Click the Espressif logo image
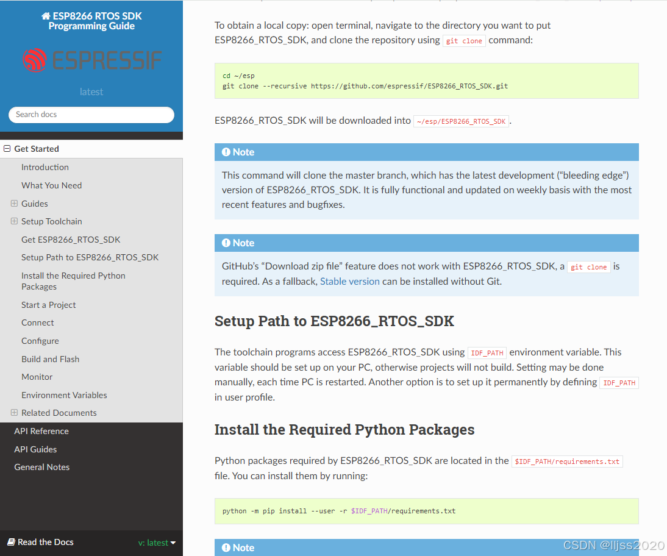 click(x=92, y=60)
